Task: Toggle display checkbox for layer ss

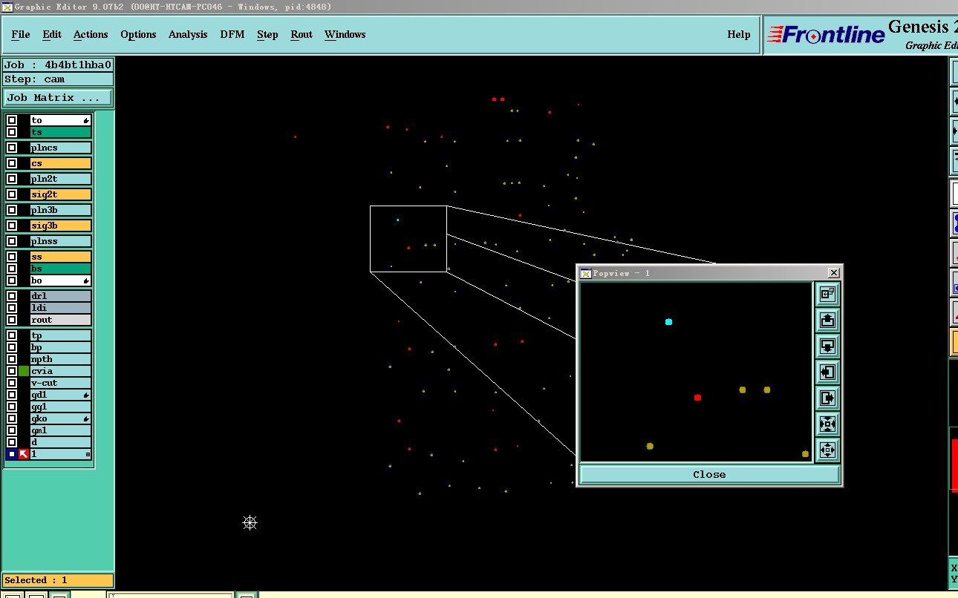Action: click(12, 257)
